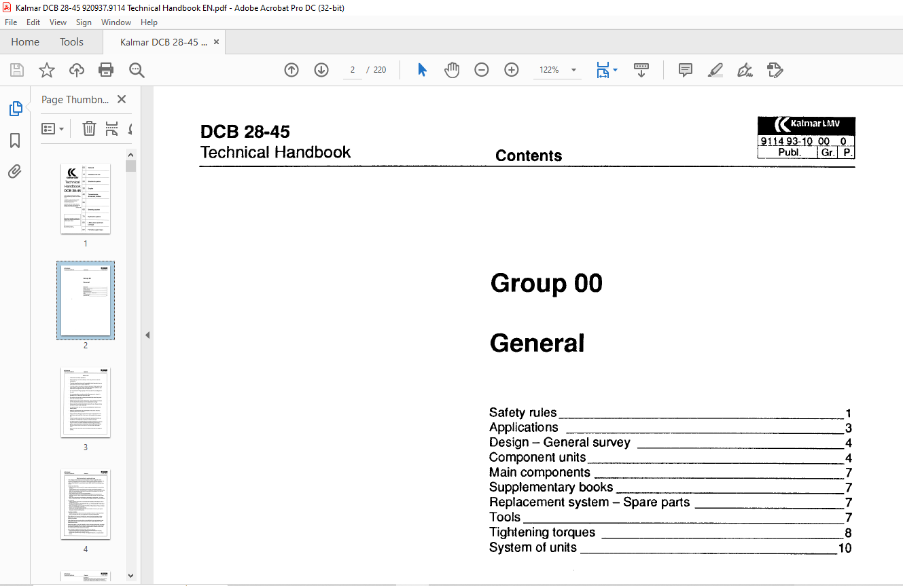
Task: Click the stamp tool icon
Action: 775,70
